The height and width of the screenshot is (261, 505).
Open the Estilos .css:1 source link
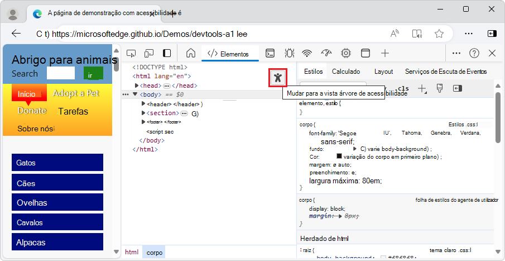coord(463,124)
